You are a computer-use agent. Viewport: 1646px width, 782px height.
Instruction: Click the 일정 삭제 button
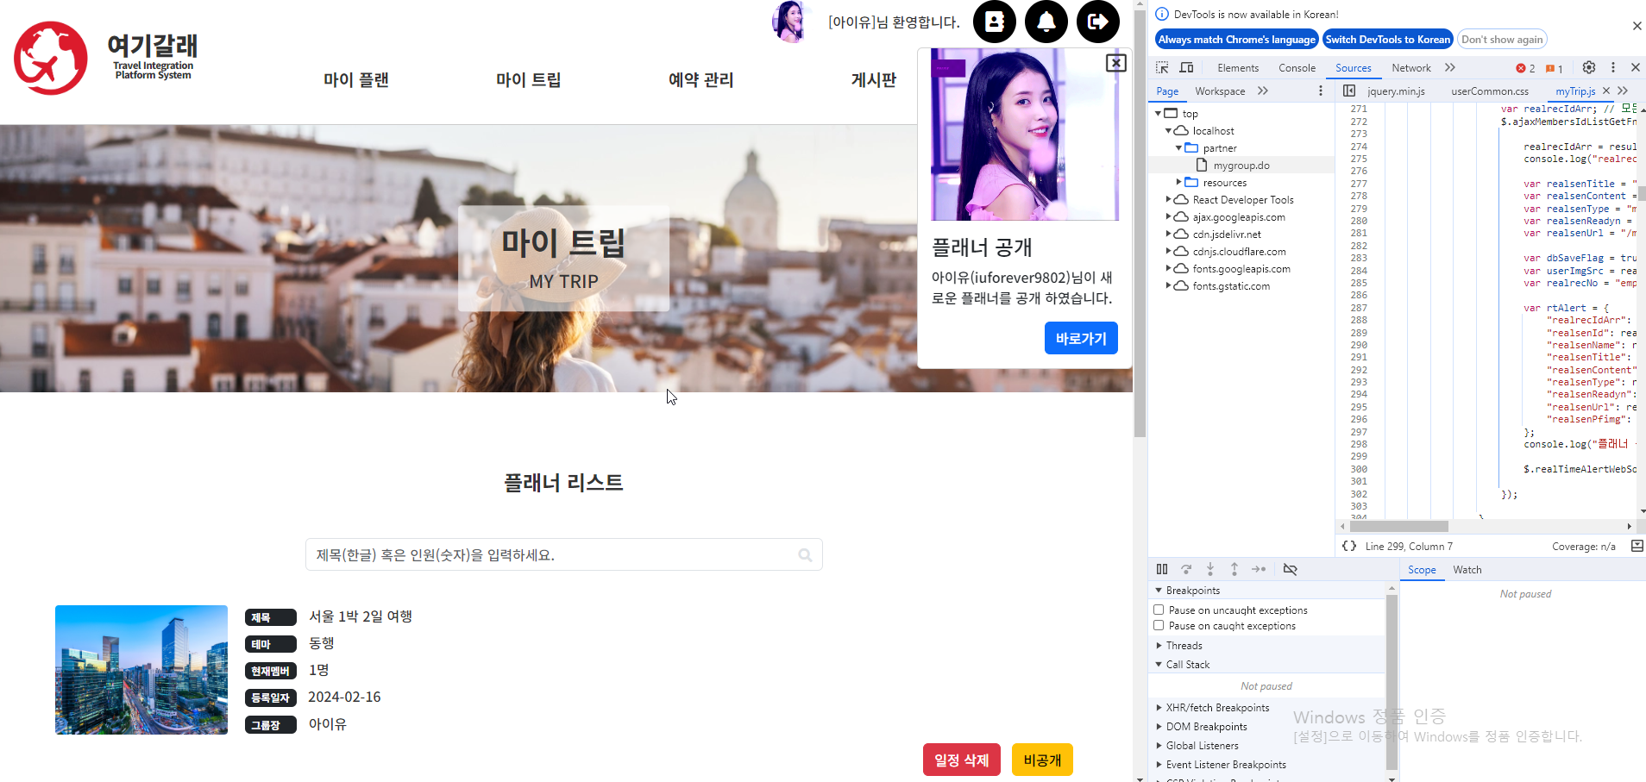click(962, 760)
